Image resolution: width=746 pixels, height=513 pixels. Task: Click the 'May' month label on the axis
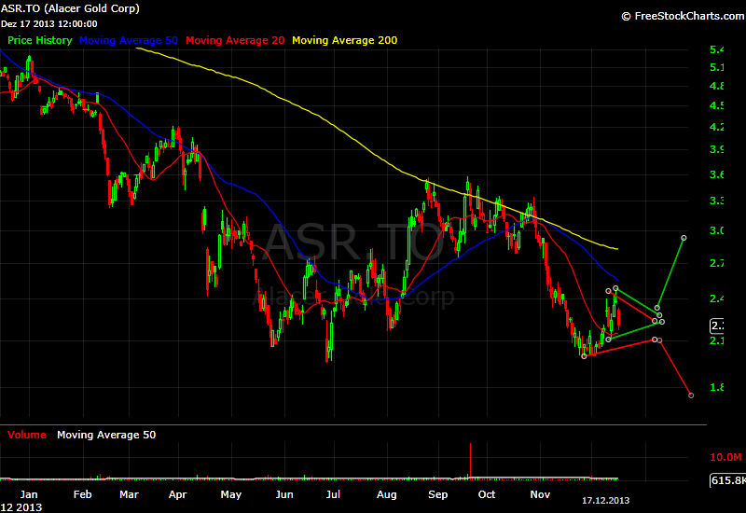click(230, 494)
